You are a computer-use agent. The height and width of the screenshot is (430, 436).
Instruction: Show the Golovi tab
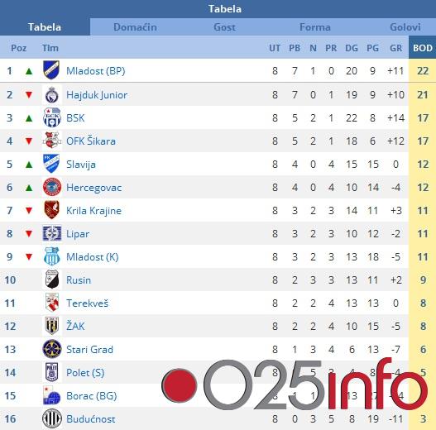coord(405,27)
